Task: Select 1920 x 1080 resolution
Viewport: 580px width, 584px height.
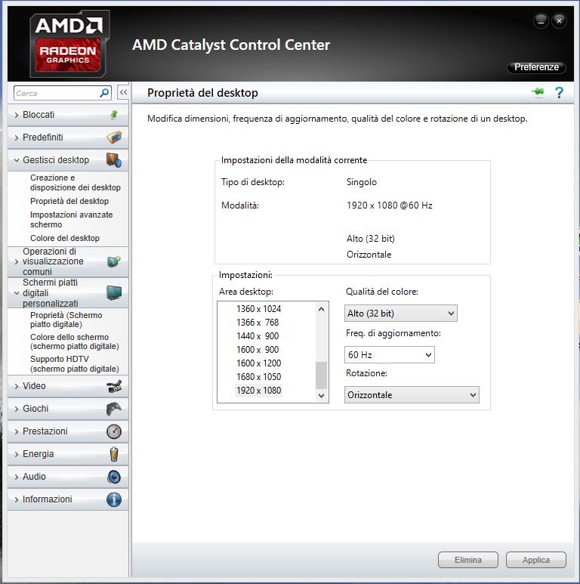Action: pos(258,391)
